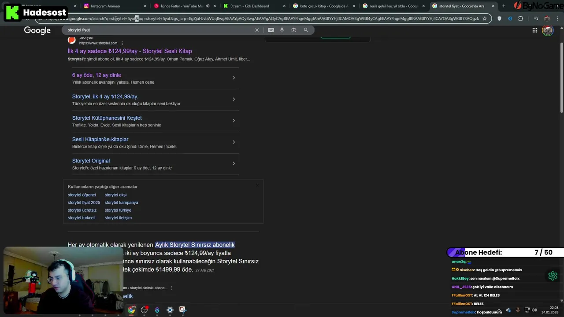This screenshot has width=564, height=317.
Task: Click the Google logo
Action: [x=37, y=30]
